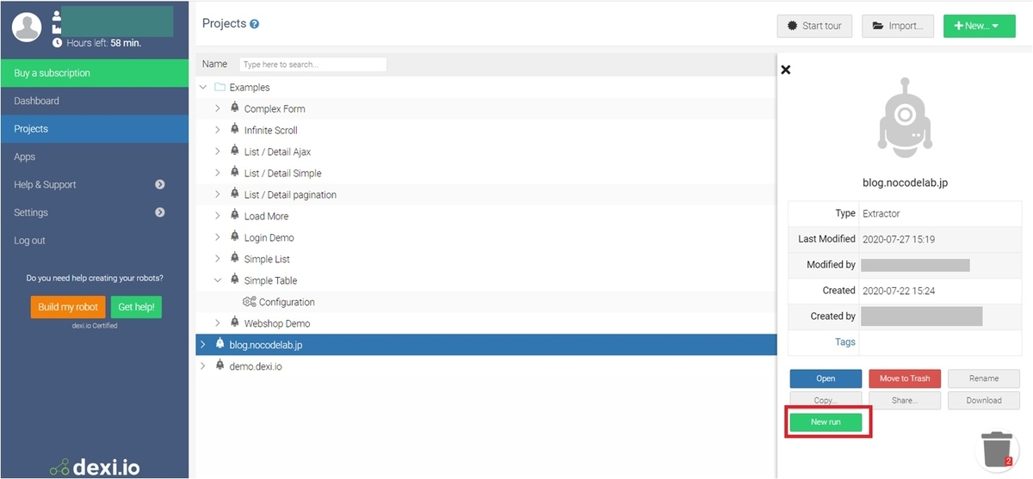The height and width of the screenshot is (479, 1033).
Task: Click the red Move to Trash button
Action: click(905, 378)
